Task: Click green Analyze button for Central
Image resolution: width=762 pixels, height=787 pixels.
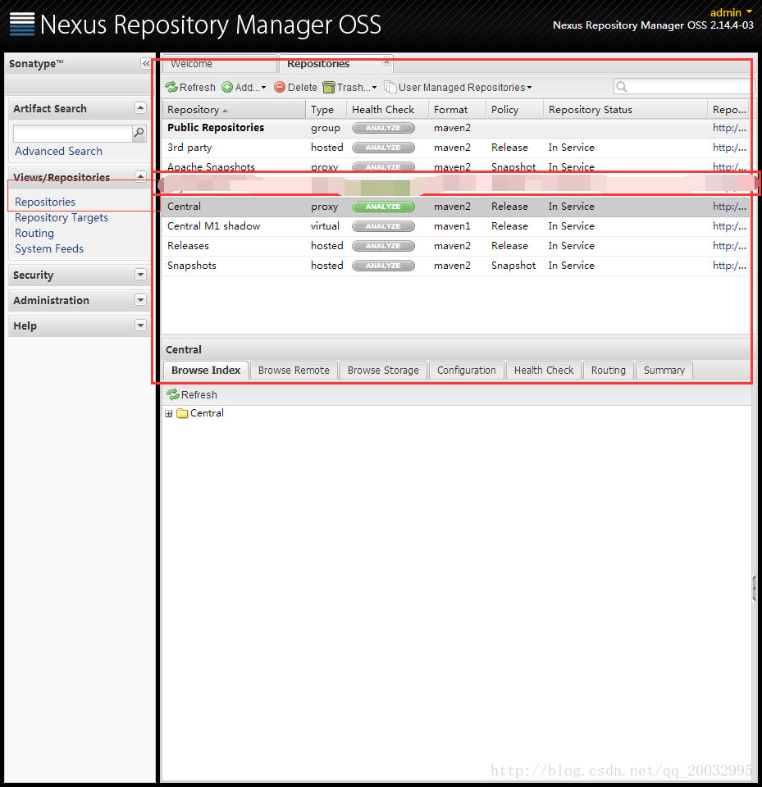Action: pyautogui.click(x=383, y=207)
